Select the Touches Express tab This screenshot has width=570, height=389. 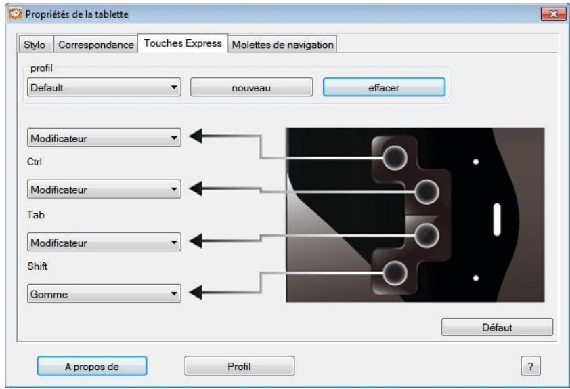coord(183,43)
